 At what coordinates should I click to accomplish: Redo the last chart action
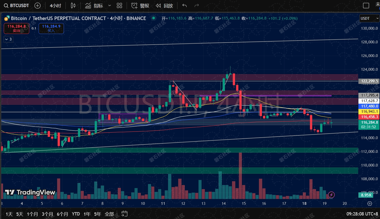tap(196, 6)
